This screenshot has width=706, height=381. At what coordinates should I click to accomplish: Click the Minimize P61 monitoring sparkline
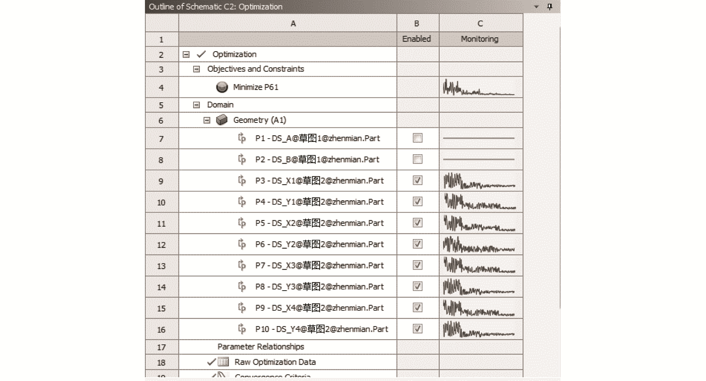pos(479,88)
